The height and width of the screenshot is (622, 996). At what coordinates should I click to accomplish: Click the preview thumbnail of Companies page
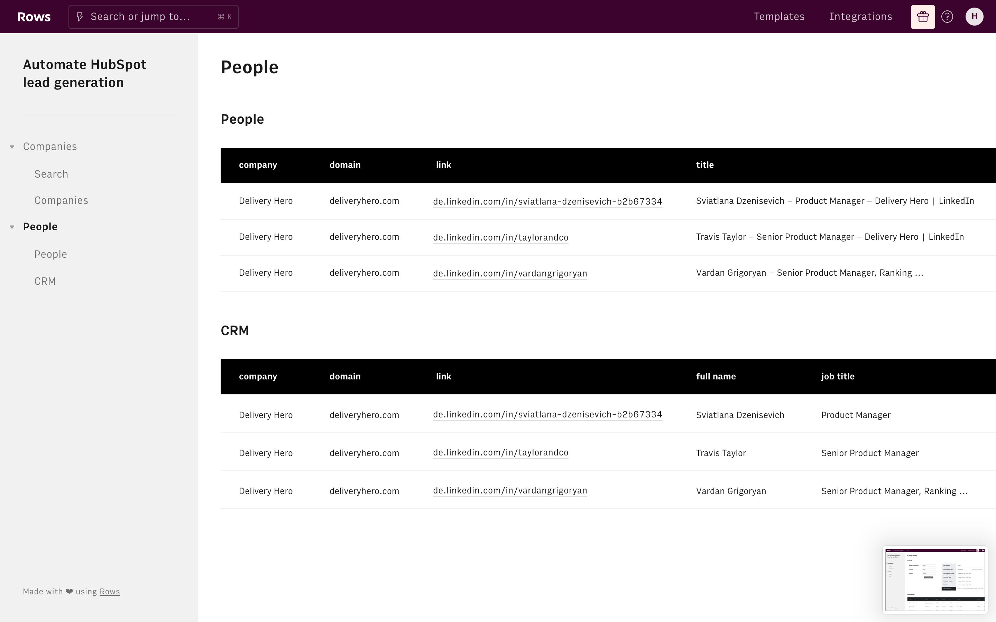[x=935, y=579]
